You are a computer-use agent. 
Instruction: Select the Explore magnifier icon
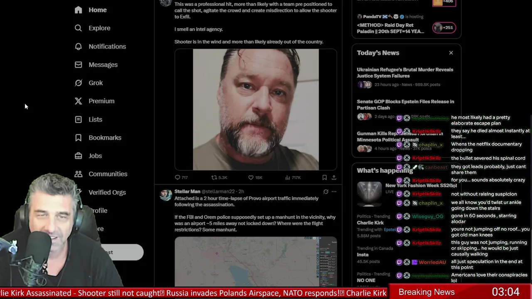pos(78,28)
